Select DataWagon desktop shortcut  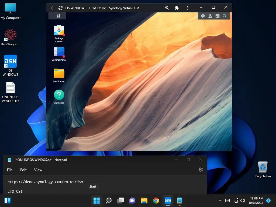click(x=11, y=37)
